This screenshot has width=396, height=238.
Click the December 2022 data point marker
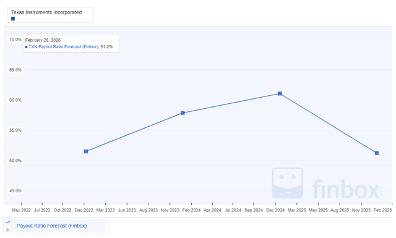point(86,151)
